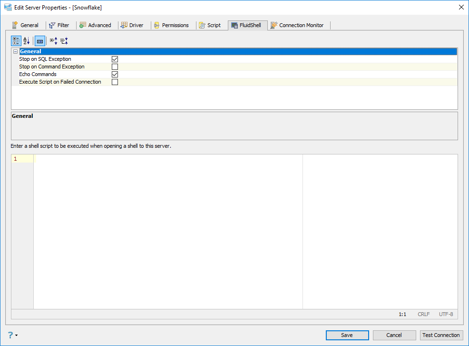Click the help question mark icon
Viewport: 469px width, 346px height.
pos(10,335)
